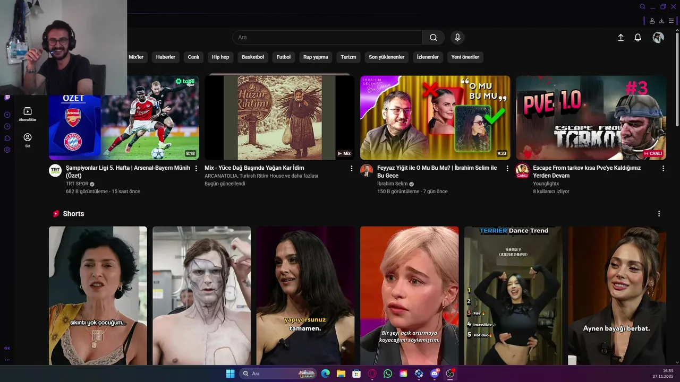Open Opera easy setup sliders icon

672,21
